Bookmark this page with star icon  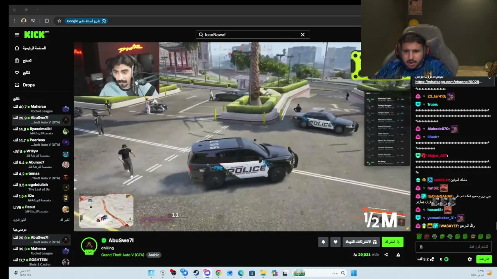(59, 21)
